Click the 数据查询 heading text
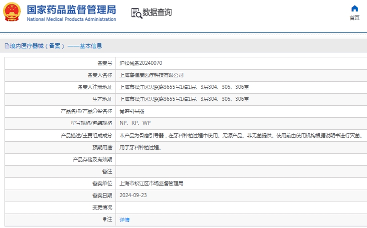Screen dimensions: 367x228 coord(157,12)
